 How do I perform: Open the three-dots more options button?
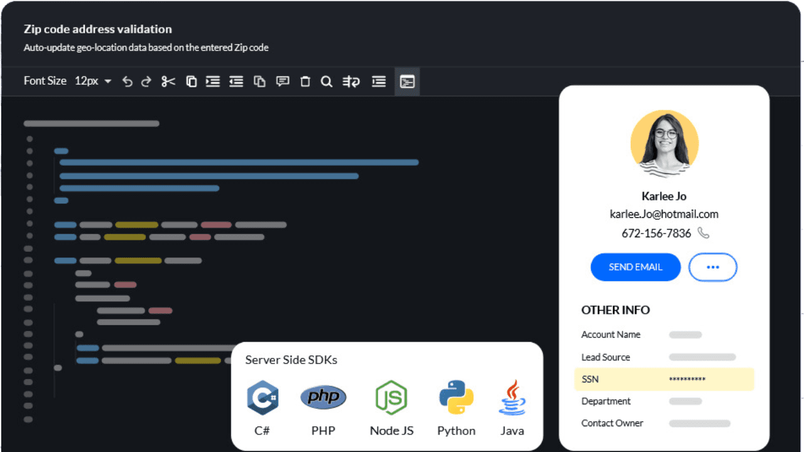tap(713, 267)
